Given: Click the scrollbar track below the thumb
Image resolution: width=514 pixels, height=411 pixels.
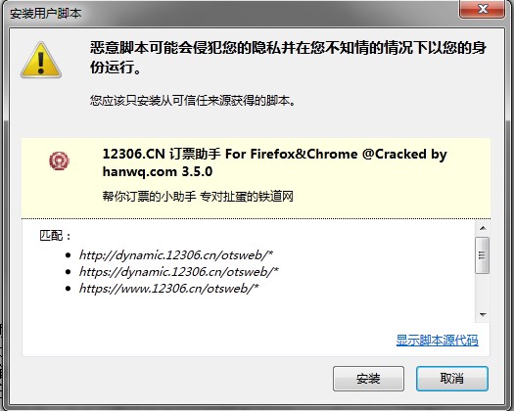Looking at the screenshot, I should tap(483, 291).
